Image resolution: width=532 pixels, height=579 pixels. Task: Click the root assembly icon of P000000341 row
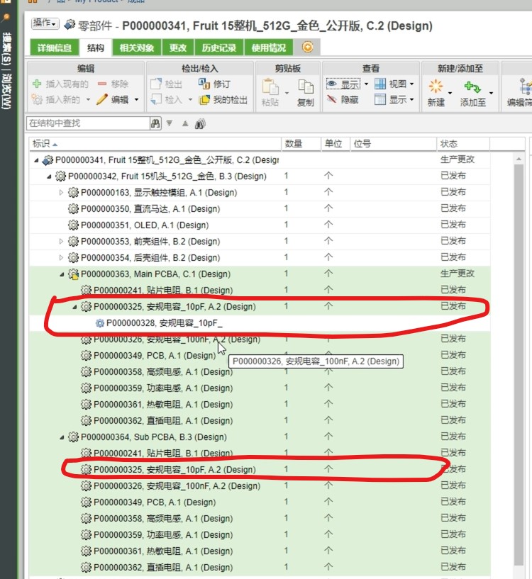coord(48,160)
